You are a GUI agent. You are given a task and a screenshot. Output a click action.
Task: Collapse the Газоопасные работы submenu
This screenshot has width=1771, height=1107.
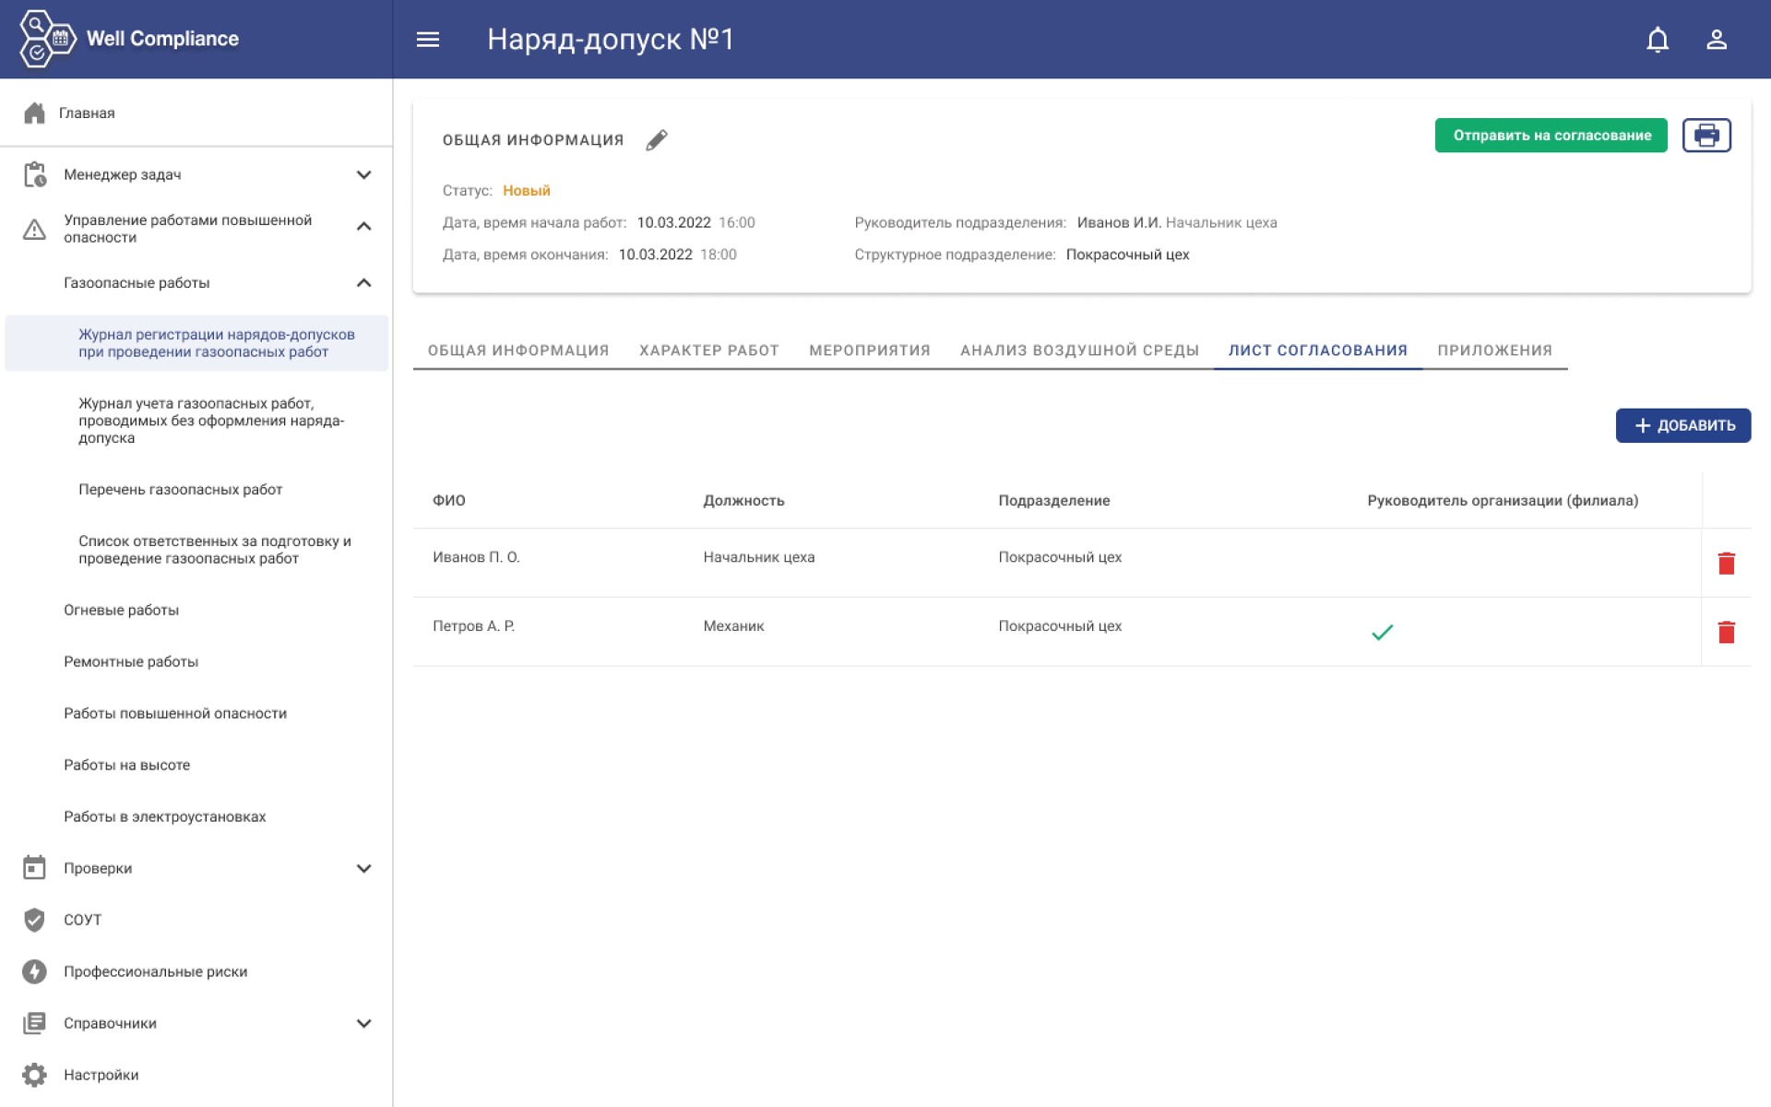(363, 283)
